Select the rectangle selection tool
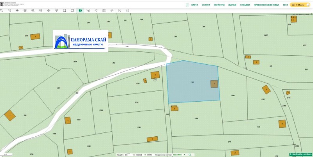The height and width of the screenshot is (157, 313). [x=65, y=11]
